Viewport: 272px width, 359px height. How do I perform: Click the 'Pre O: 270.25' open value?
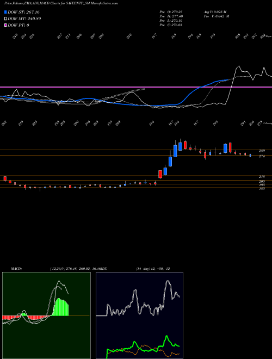click(171, 11)
